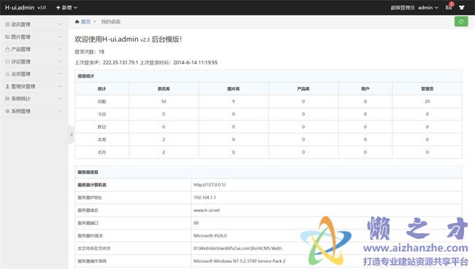Click 我的桌面 breadcrumb text
Image resolution: width=475 pixels, height=269 pixels.
(110, 21)
